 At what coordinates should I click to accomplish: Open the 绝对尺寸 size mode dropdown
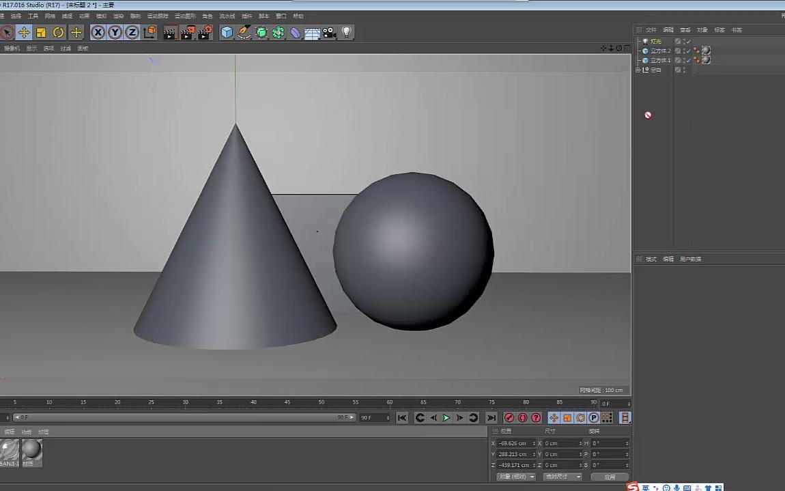tap(563, 476)
